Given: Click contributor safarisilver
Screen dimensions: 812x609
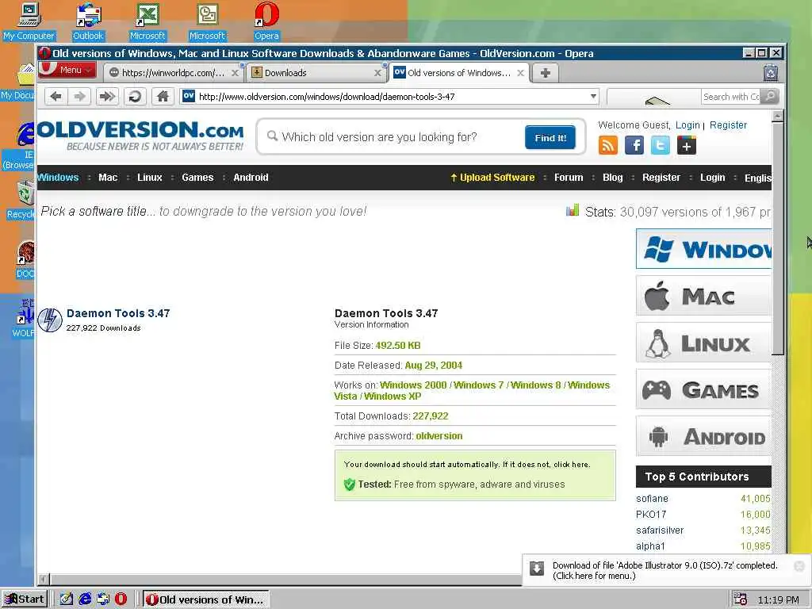Looking at the screenshot, I should (660, 530).
